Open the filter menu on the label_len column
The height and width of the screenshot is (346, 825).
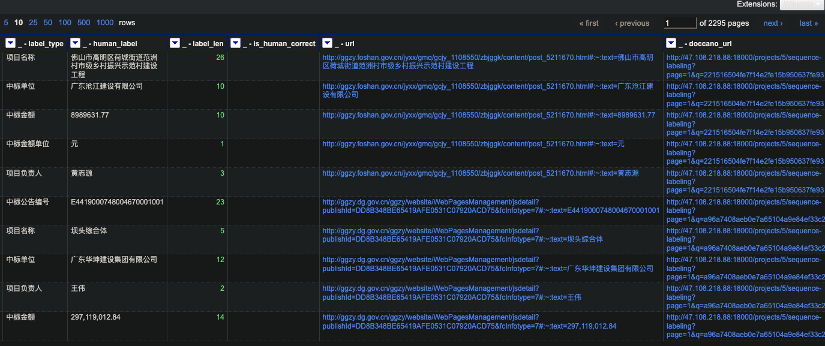tap(175, 43)
